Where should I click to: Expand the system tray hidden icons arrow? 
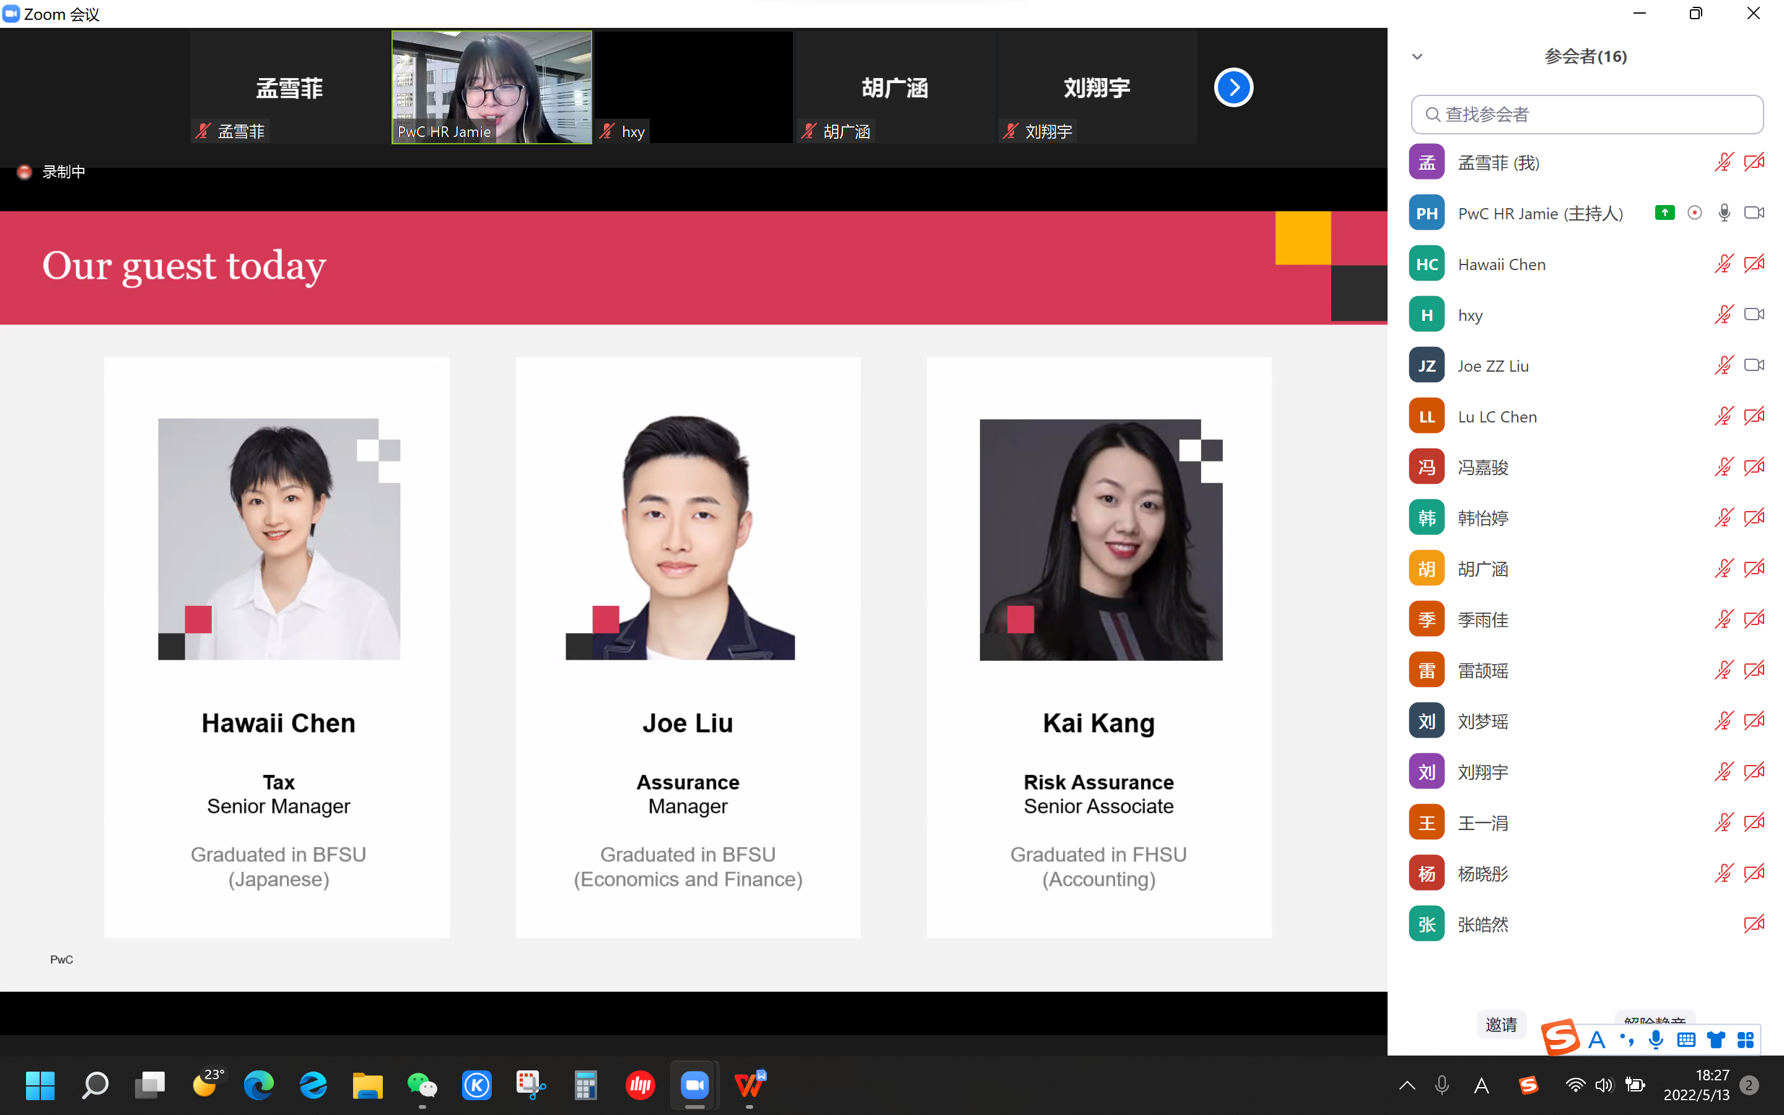[x=1407, y=1085]
